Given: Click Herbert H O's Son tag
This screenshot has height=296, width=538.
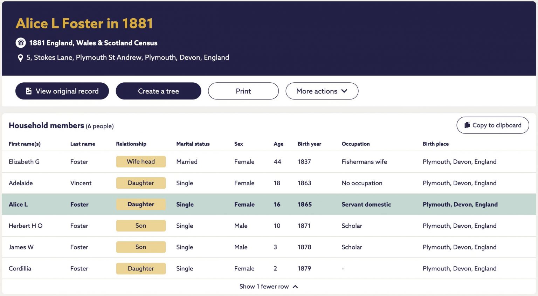Looking at the screenshot, I should point(141,226).
